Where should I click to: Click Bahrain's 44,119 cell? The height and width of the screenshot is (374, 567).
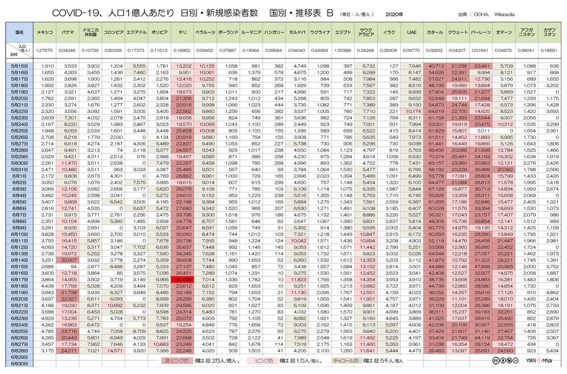(x=481, y=338)
